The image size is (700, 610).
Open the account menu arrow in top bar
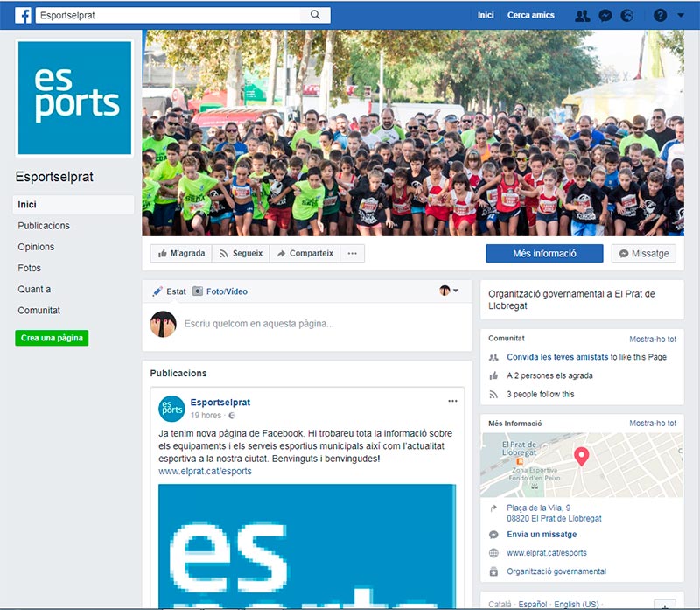tap(681, 15)
